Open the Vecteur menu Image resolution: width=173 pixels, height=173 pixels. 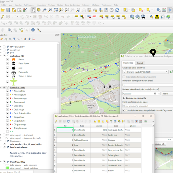coord(52,5)
